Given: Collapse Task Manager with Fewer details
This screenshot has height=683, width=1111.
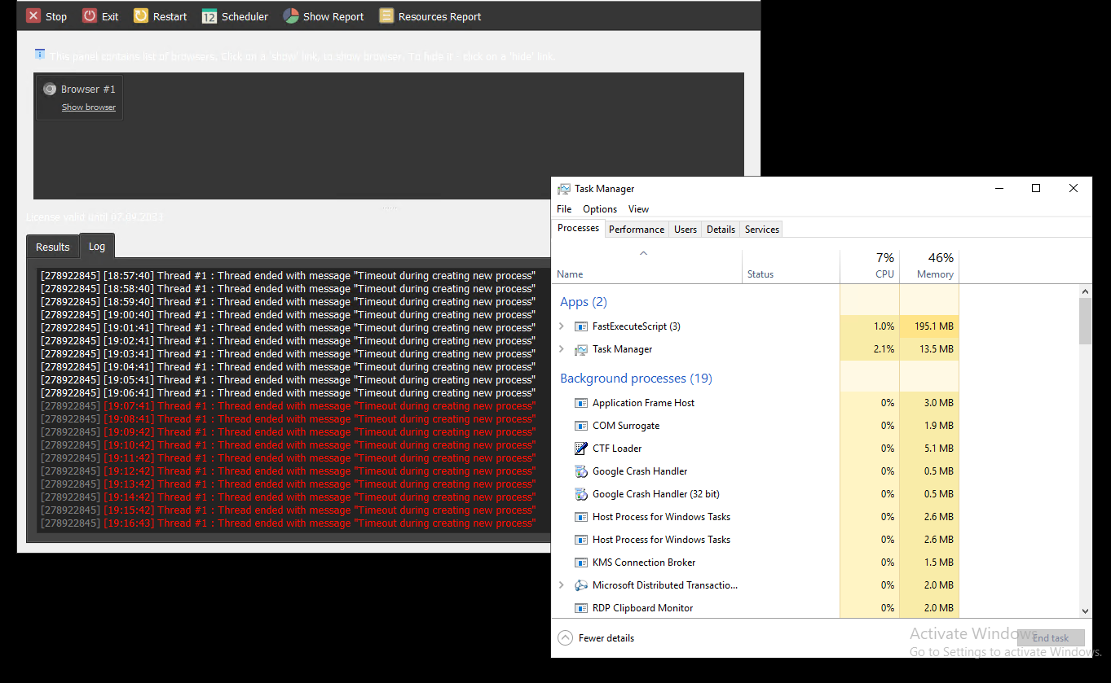Looking at the screenshot, I should pyautogui.click(x=596, y=638).
